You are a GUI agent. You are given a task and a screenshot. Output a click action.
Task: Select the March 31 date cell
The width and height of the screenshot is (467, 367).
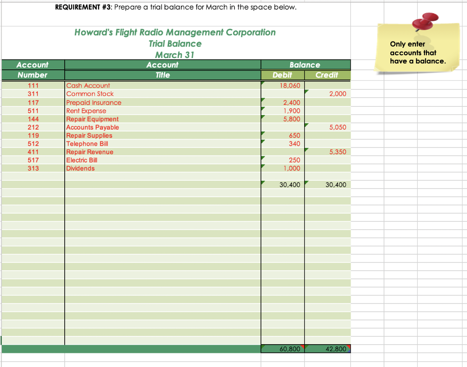tap(175, 55)
